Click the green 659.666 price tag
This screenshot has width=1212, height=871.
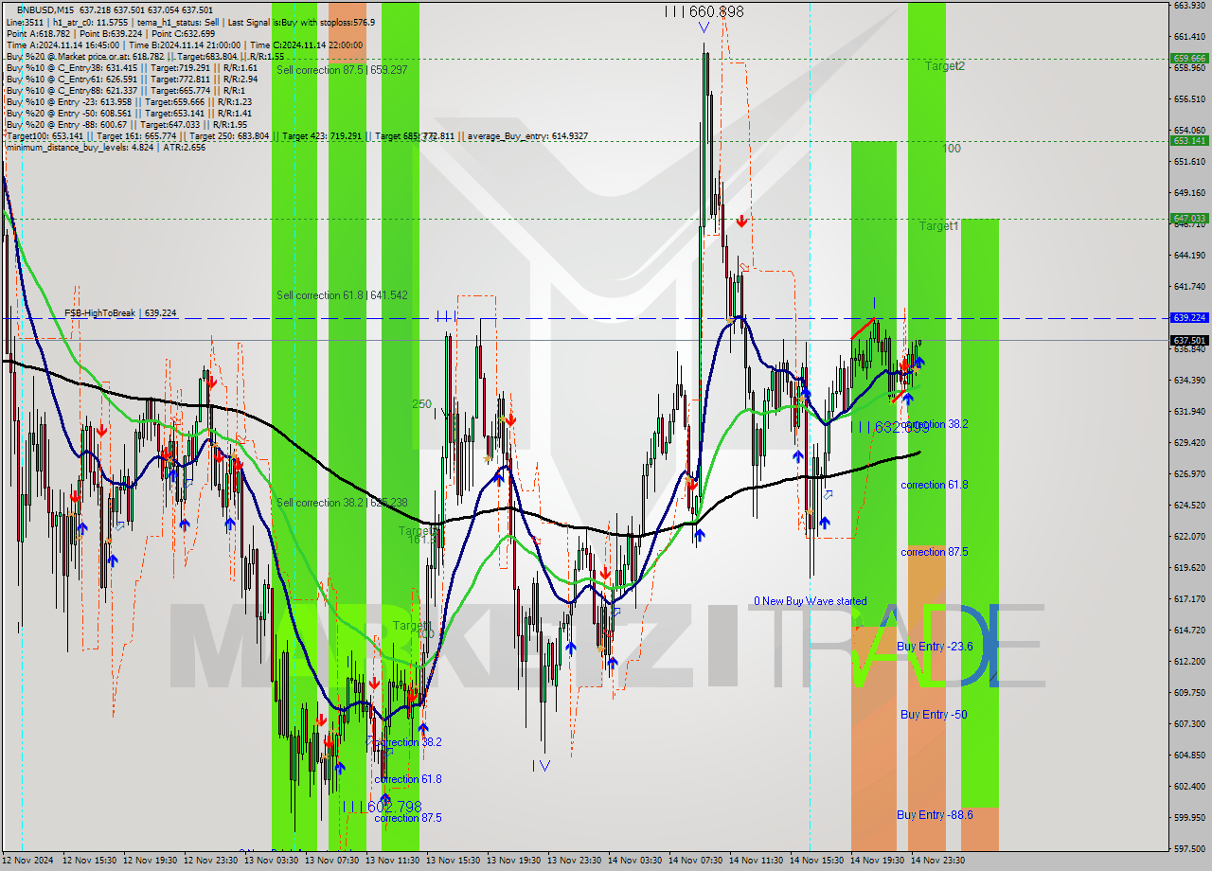1190,58
